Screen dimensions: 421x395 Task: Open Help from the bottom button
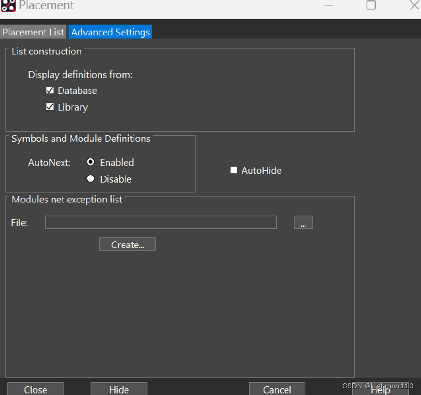coord(380,389)
